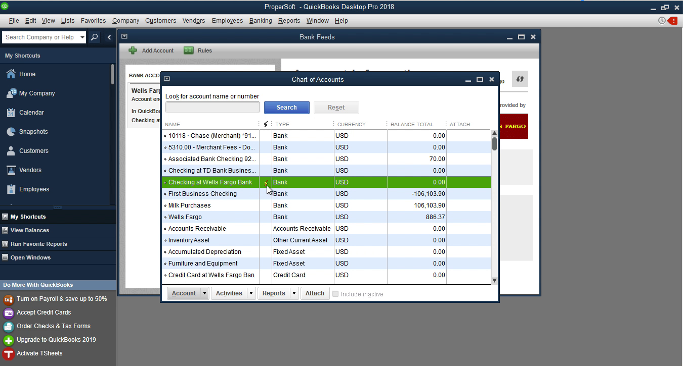Screen dimensions: 683x366
Task: Click the Search button
Action: pyautogui.click(x=287, y=108)
